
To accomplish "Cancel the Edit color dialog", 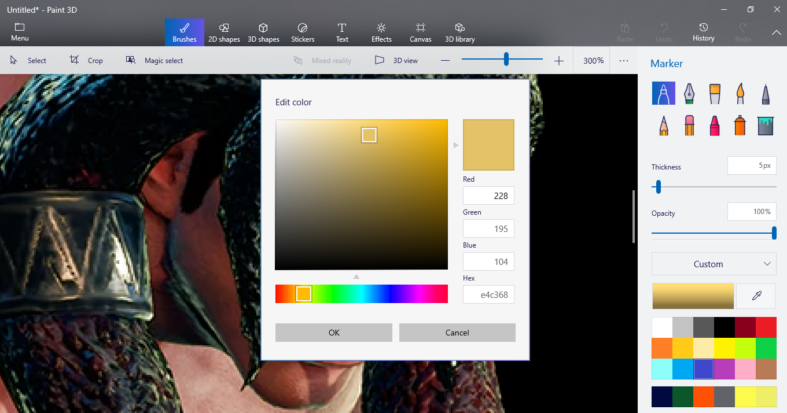I will click(457, 333).
